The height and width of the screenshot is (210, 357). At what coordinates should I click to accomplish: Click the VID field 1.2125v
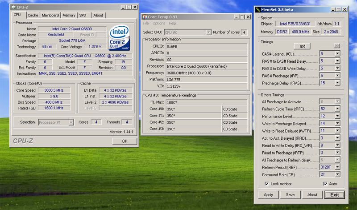[207, 86]
